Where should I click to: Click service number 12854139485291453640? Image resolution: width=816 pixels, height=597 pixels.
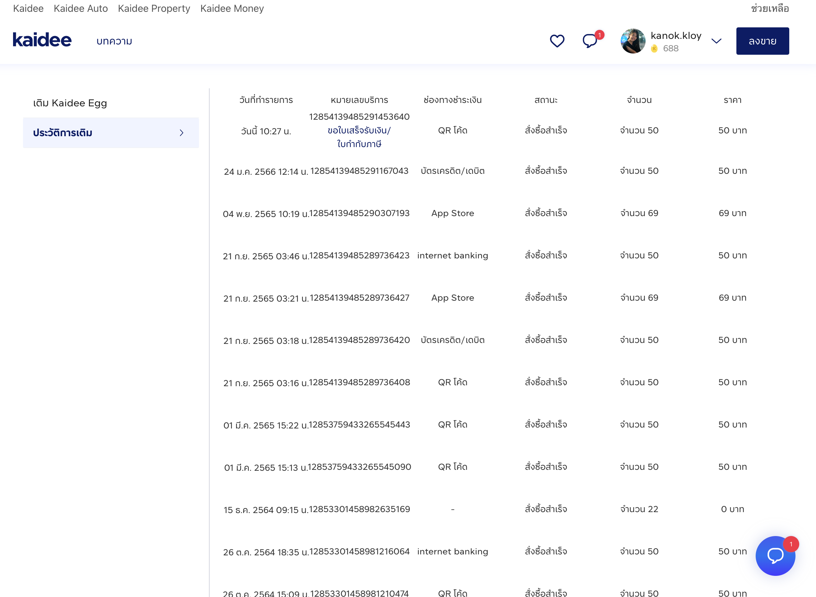pyautogui.click(x=359, y=117)
